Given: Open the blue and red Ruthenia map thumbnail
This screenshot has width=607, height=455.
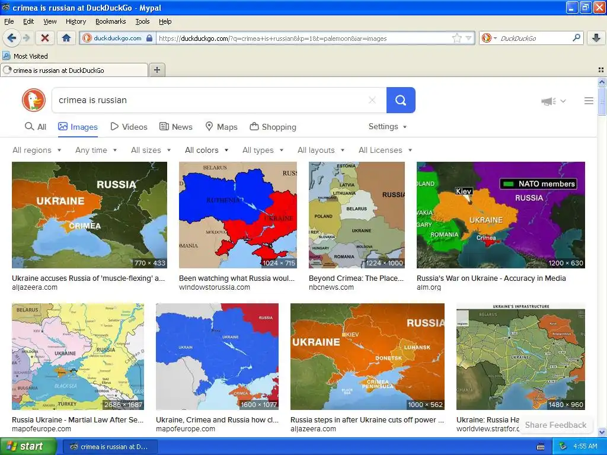Looking at the screenshot, I should [238, 215].
